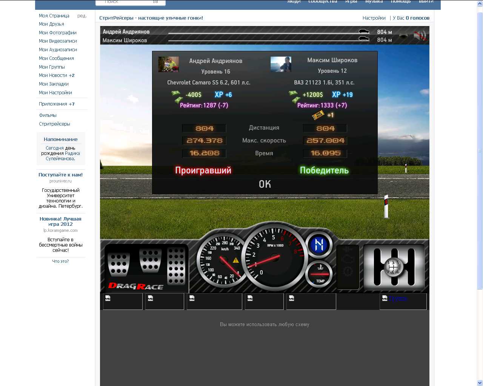483x386 pixels.
Task: Confirm race results with OK
Action: (265, 184)
